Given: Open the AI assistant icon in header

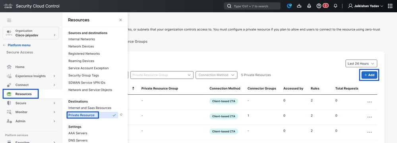Looking at the screenshot, I should coord(289,6).
